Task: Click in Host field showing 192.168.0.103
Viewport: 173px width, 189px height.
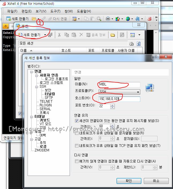Action: click(x=119, y=99)
